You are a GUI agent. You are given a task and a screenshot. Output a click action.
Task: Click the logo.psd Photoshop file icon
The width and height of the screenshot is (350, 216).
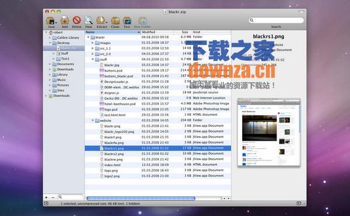coord(101,109)
